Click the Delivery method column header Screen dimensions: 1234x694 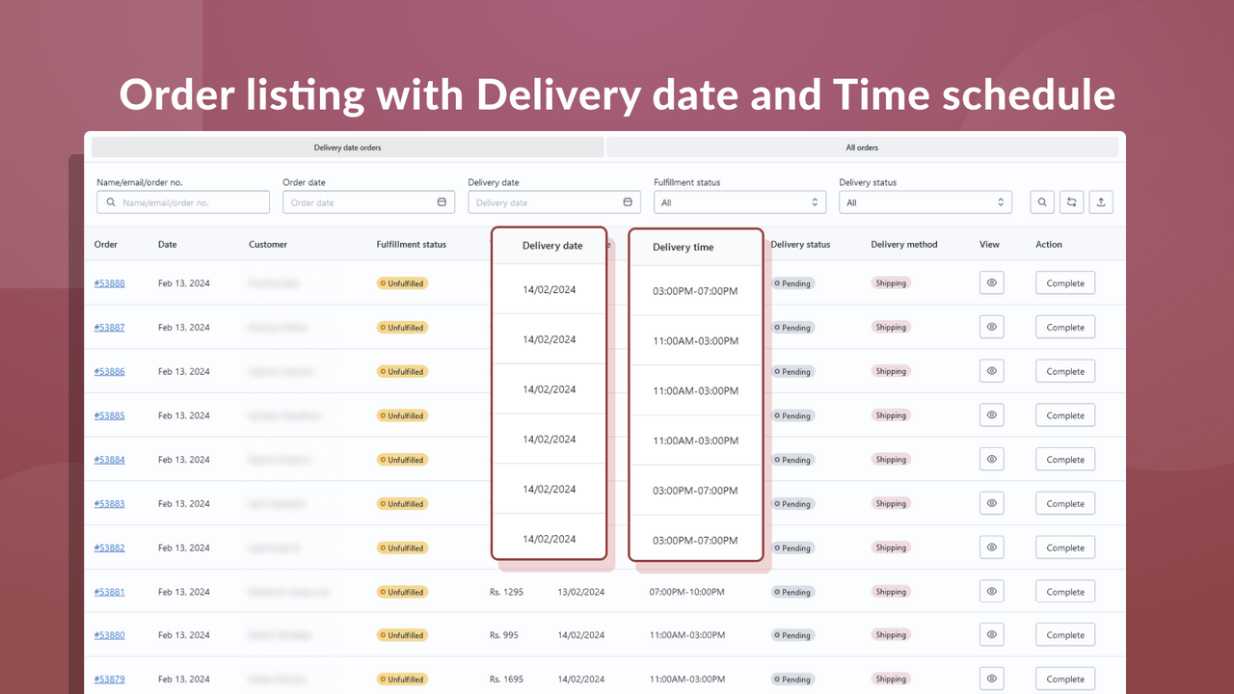904,245
